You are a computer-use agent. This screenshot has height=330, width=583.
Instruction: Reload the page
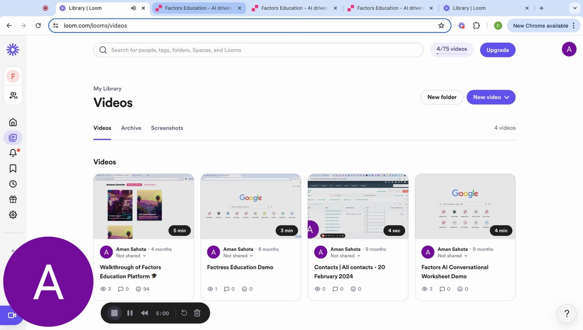[x=38, y=25]
